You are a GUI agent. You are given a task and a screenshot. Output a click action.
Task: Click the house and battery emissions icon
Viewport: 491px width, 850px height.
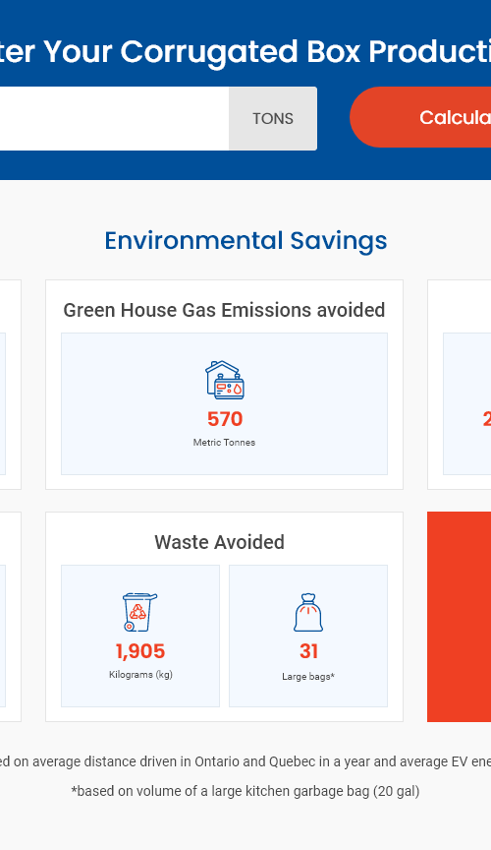(x=225, y=380)
